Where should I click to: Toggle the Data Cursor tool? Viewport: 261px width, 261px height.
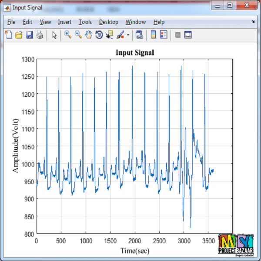coord(110,35)
